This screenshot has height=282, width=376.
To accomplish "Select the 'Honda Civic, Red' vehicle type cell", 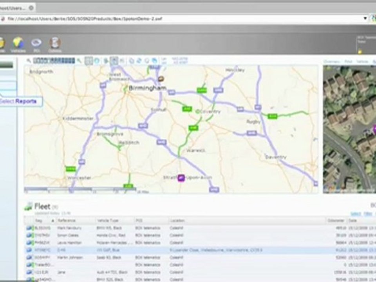I will [111, 235].
